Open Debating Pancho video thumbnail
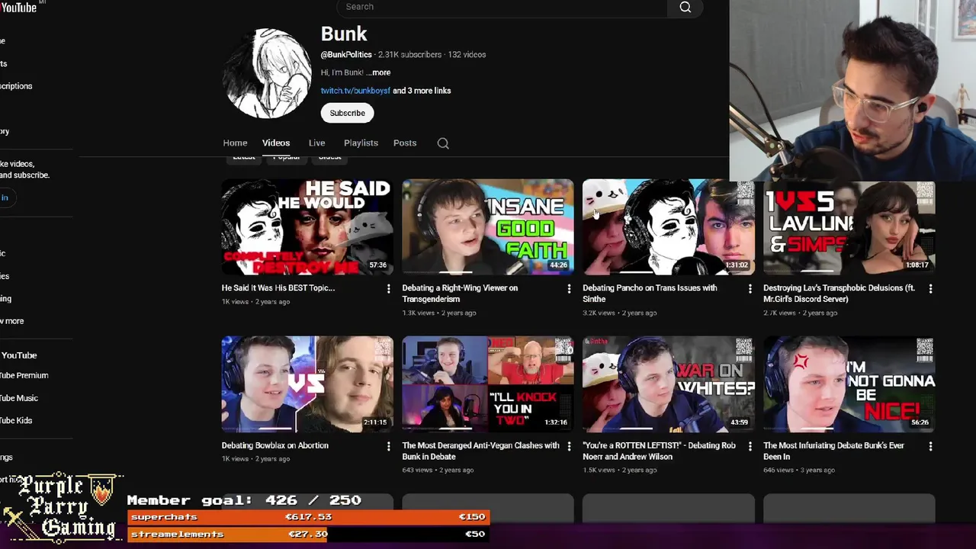The height and width of the screenshot is (549, 976). [x=669, y=227]
